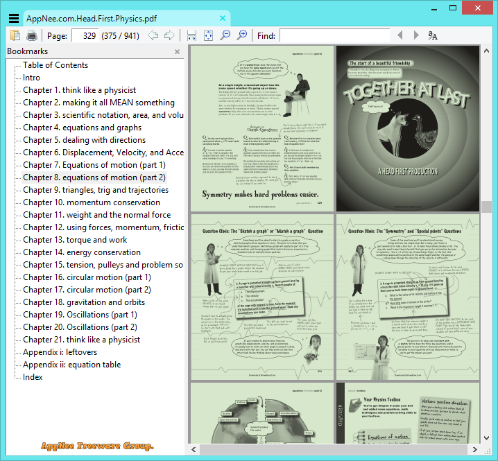This screenshot has height=461, width=498.
Task: Minimize the window
Action: pyautogui.click(x=434, y=8)
